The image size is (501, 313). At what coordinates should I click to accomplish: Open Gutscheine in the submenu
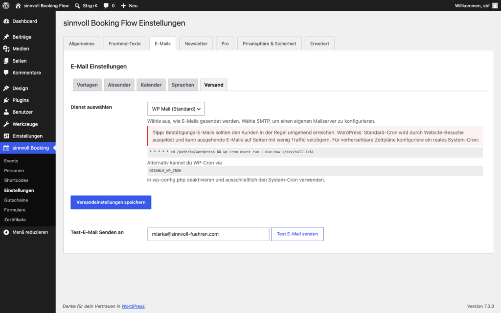[x=16, y=200]
